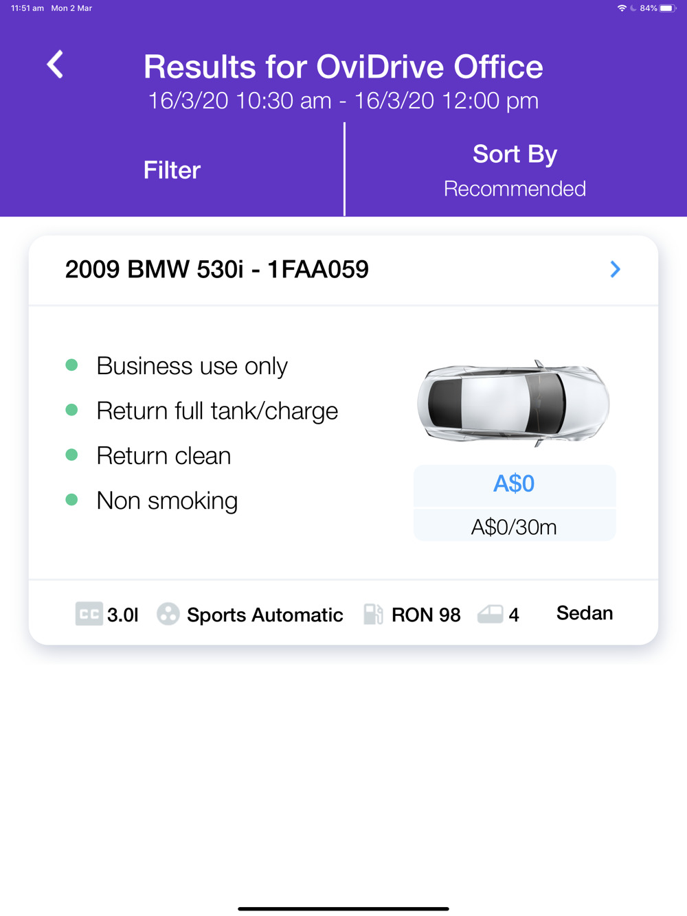This screenshot has height=916, width=687.
Task: Tap the A$0/30m rate label
Action: tap(514, 527)
